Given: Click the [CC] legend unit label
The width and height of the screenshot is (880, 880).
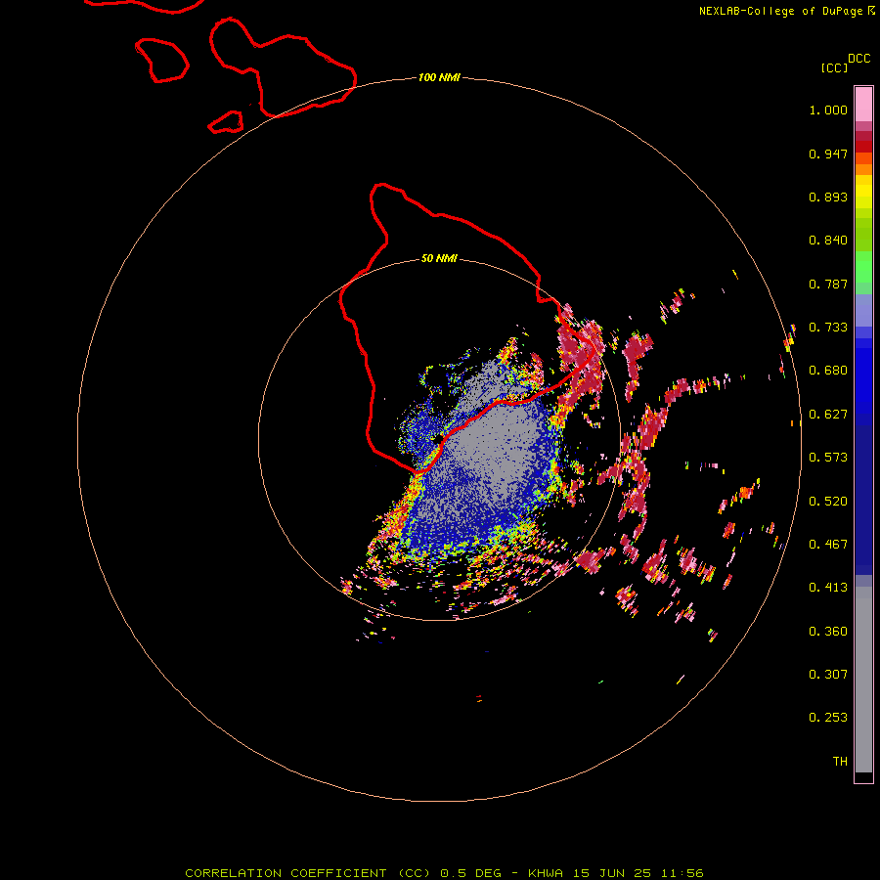Looking at the screenshot, I should (x=834, y=67).
